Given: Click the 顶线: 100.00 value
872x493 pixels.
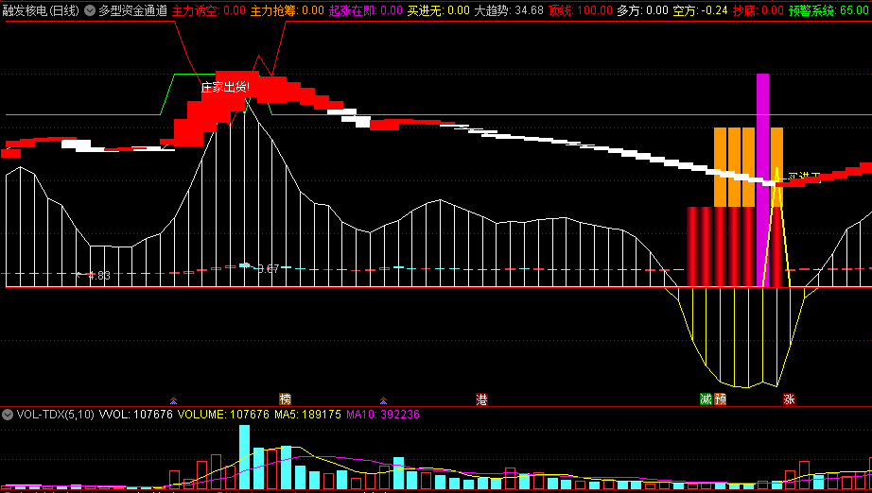Looking at the screenshot, I should pyautogui.click(x=580, y=10).
